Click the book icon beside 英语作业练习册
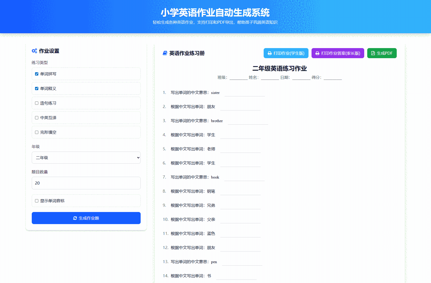 [x=165, y=53]
